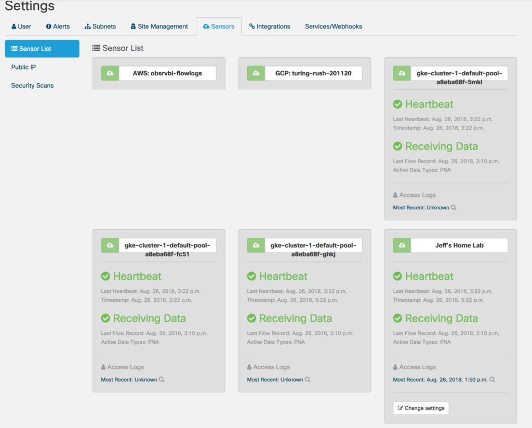
Task: Open the Site Management tab
Action: click(x=159, y=26)
